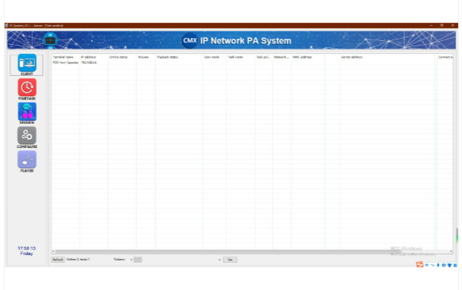Click the 17:58:13 clock text
462x290 pixels.
click(27, 248)
